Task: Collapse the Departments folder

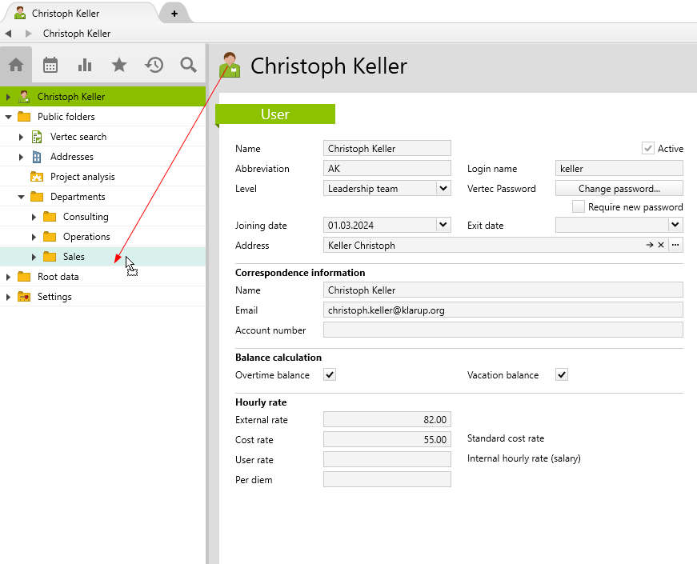Action: click(21, 197)
